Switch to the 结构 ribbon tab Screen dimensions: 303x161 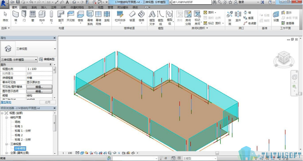point(24,7)
